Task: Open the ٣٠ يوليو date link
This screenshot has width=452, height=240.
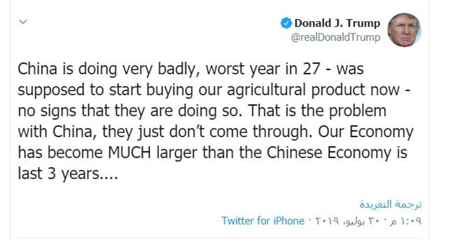Action: pyautogui.click(x=368, y=221)
